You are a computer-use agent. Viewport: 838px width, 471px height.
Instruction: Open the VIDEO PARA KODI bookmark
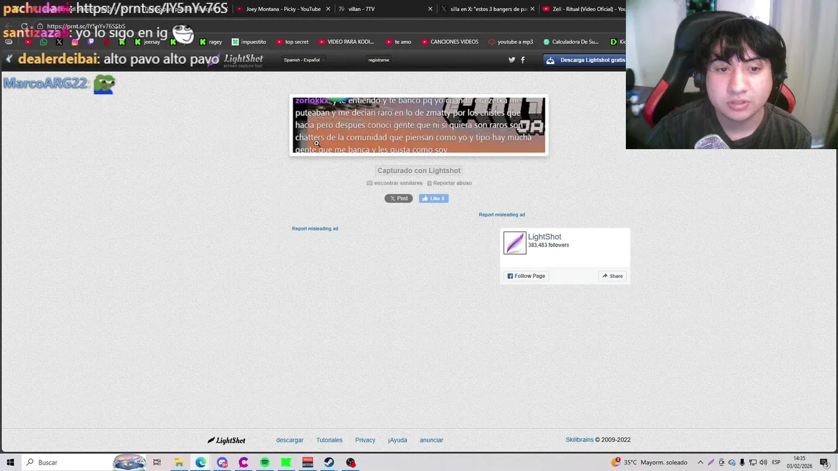click(x=346, y=42)
